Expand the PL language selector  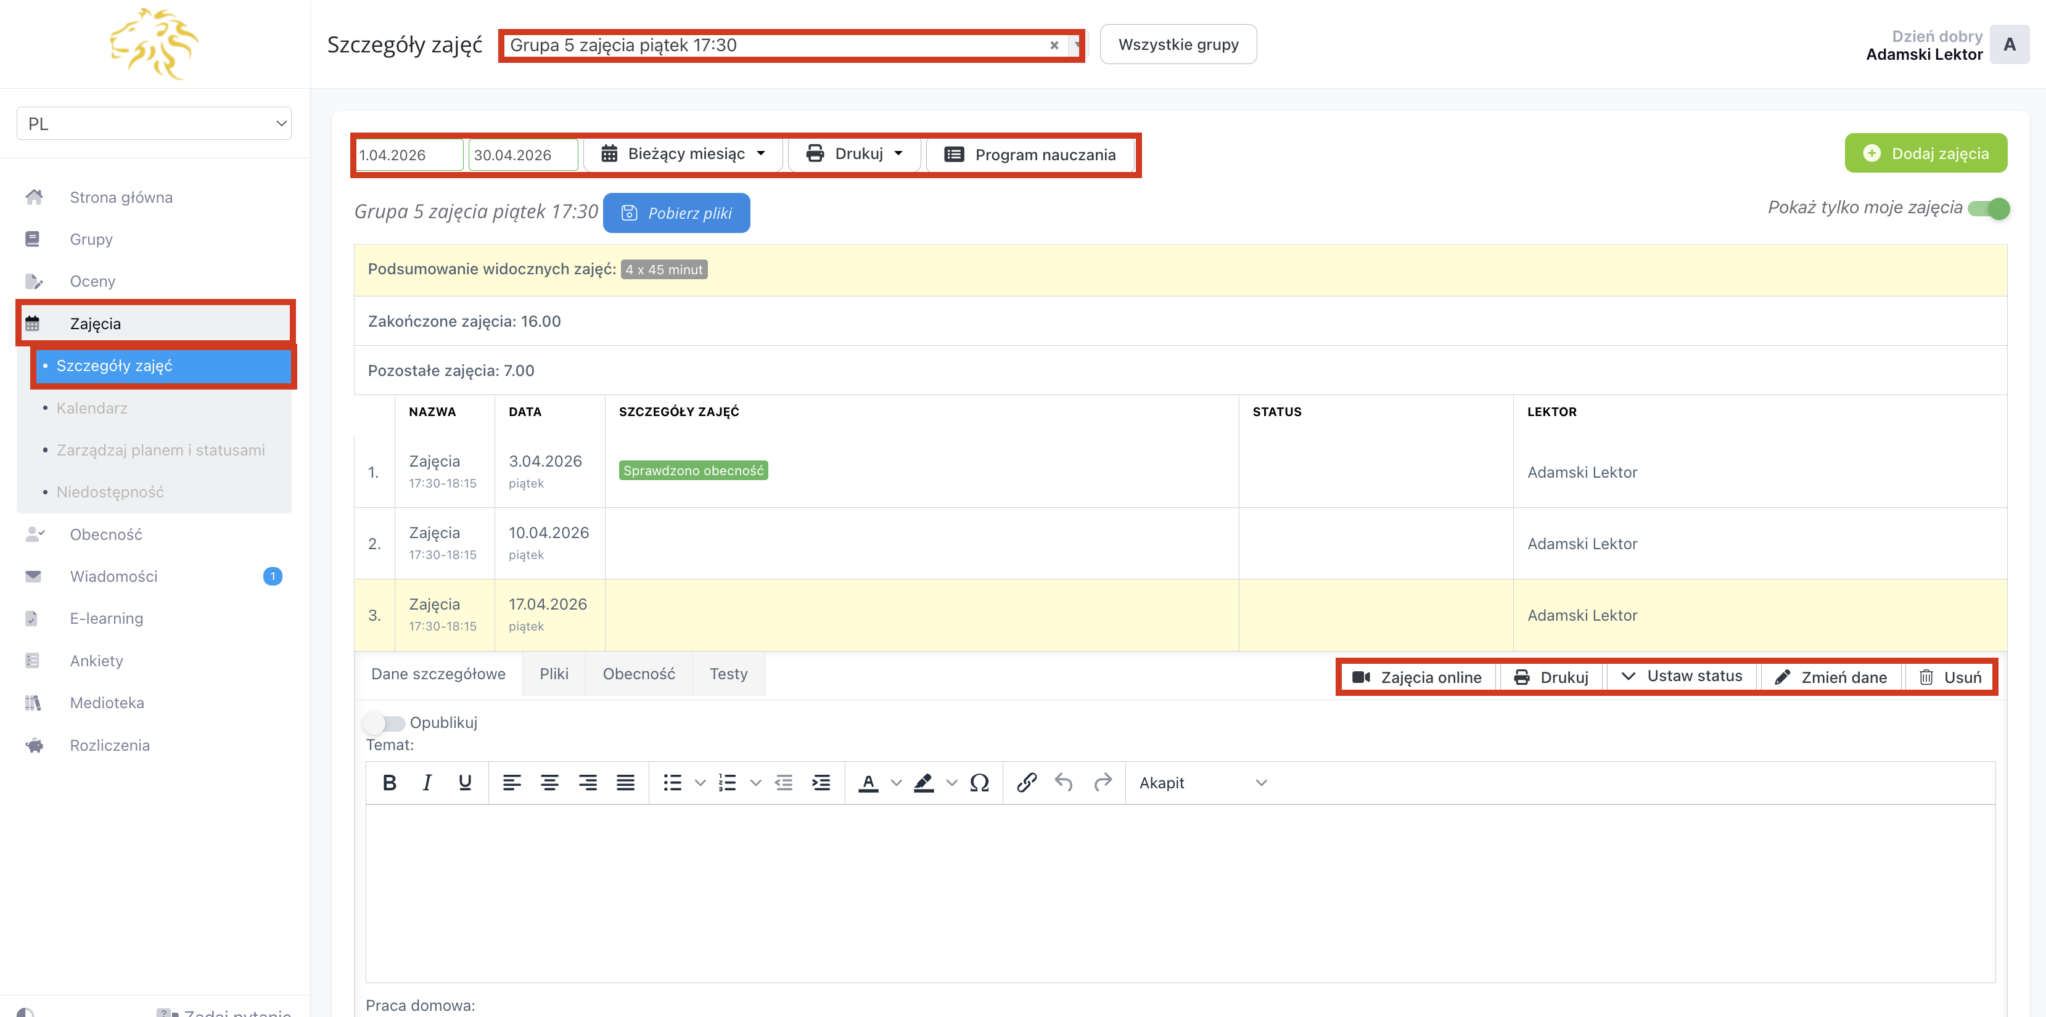click(x=154, y=124)
